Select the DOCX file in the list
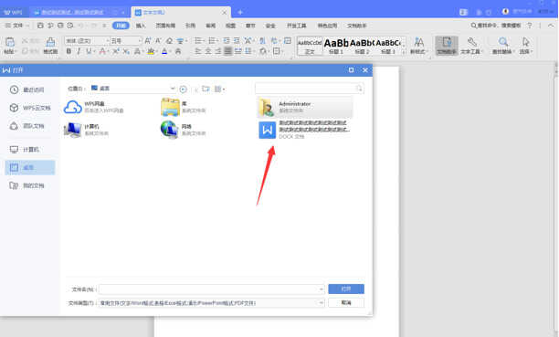This screenshot has width=559, height=337. 304,130
